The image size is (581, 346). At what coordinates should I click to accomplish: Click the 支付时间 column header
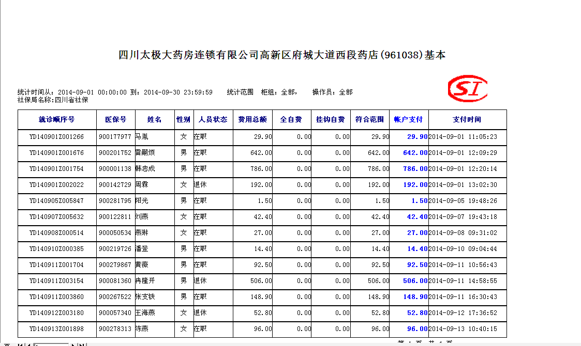(467, 119)
